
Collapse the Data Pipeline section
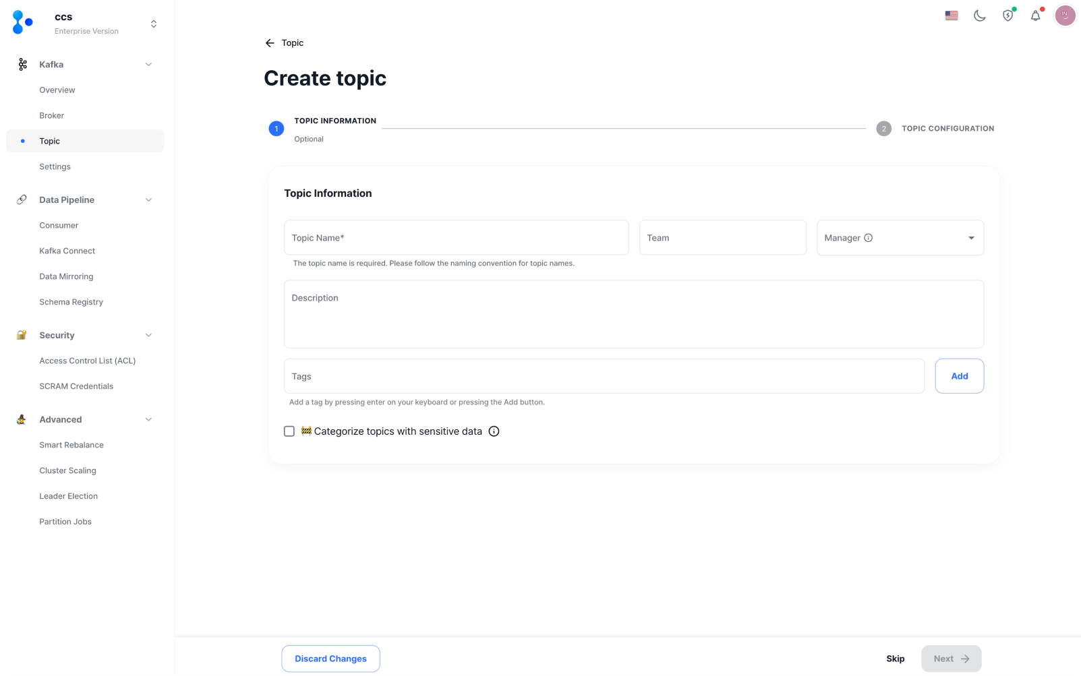(x=148, y=200)
